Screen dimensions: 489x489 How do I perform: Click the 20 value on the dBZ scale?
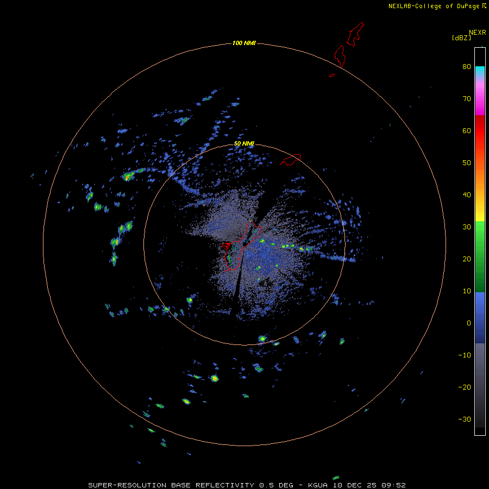(467, 259)
